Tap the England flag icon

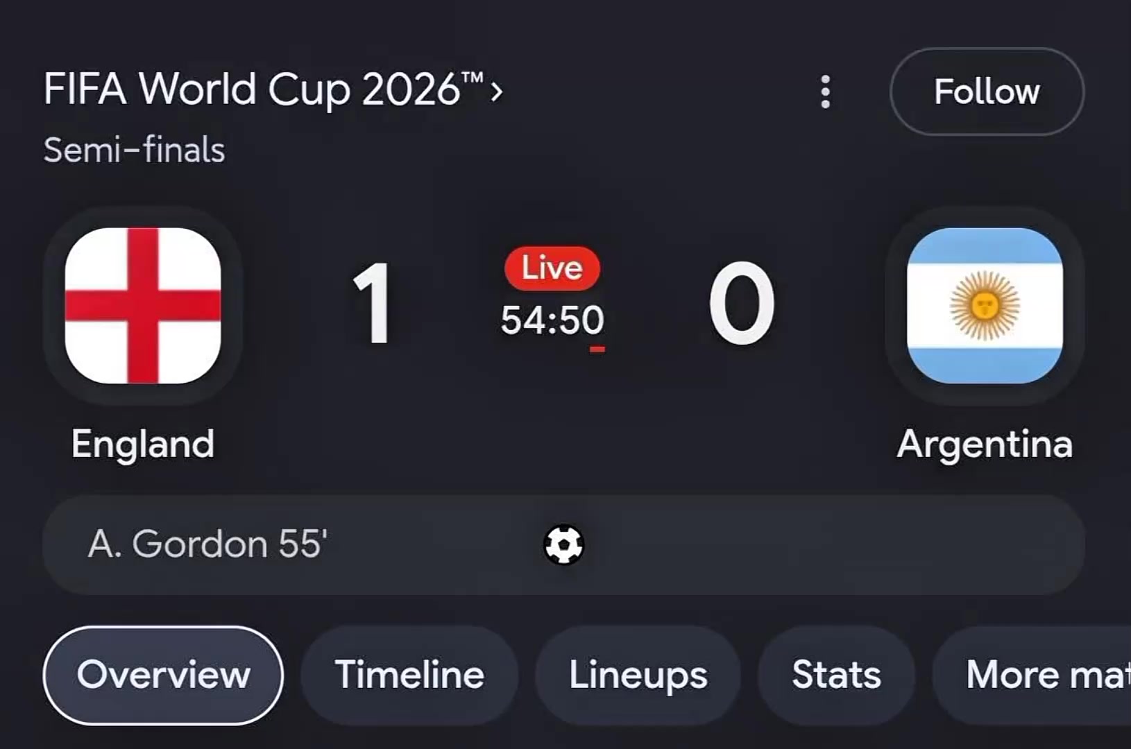click(x=143, y=305)
